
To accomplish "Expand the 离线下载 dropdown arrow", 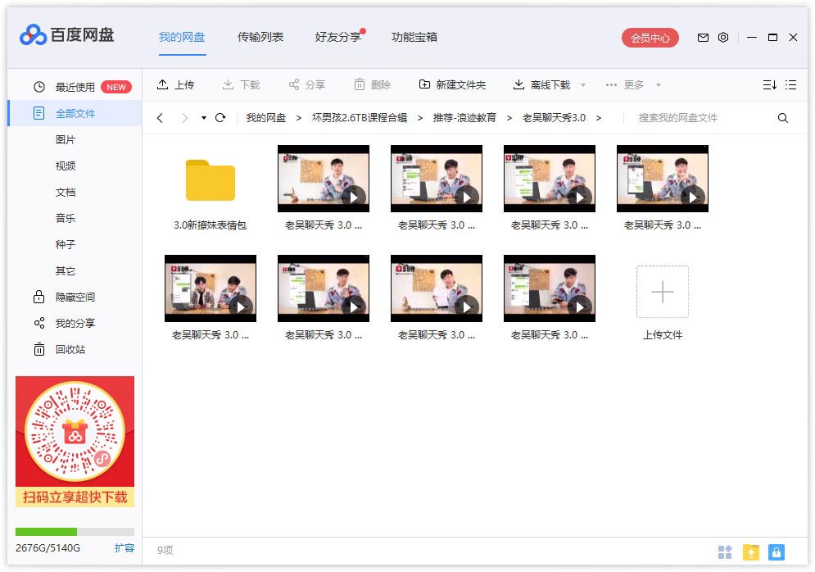I will coord(583,85).
